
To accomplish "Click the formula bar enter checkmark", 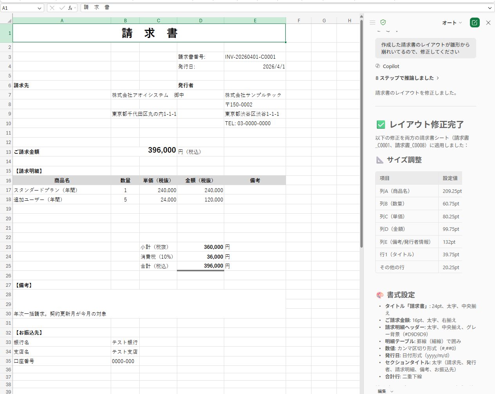I will coord(62,8).
